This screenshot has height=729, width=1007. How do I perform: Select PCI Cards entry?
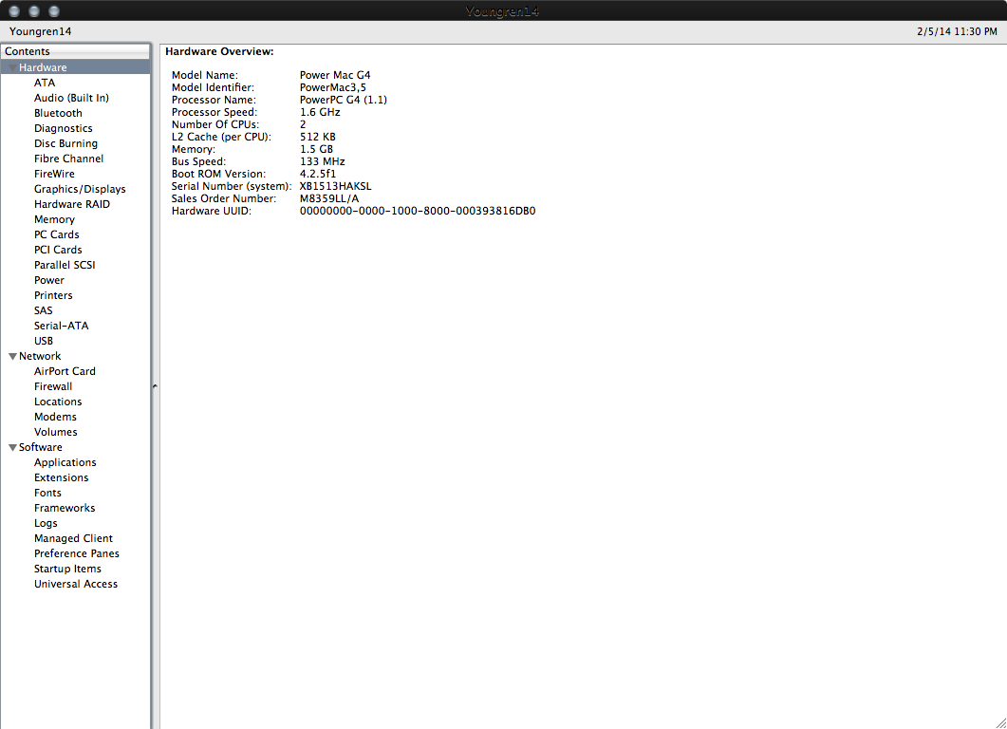click(58, 250)
